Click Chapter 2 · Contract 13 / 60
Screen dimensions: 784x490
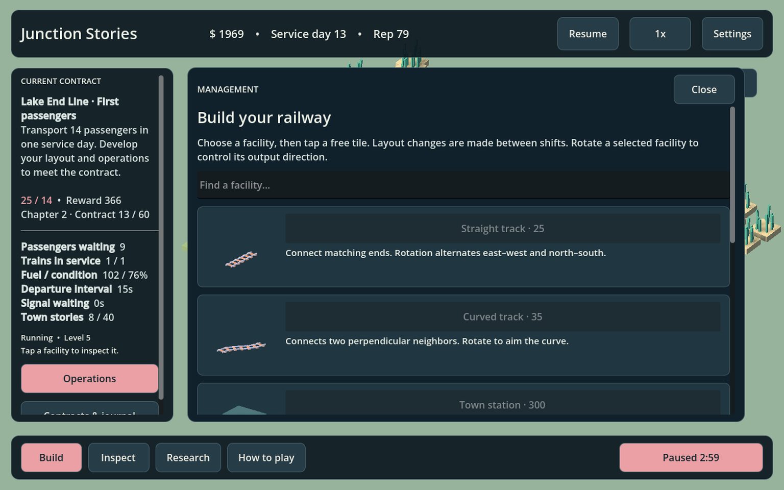click(x=85, y=214)
